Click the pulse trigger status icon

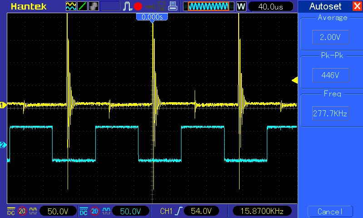click(x=128, y=6)
